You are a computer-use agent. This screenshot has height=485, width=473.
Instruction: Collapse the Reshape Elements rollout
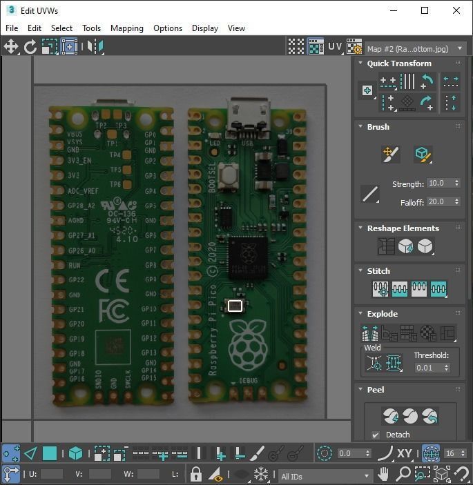360,228
